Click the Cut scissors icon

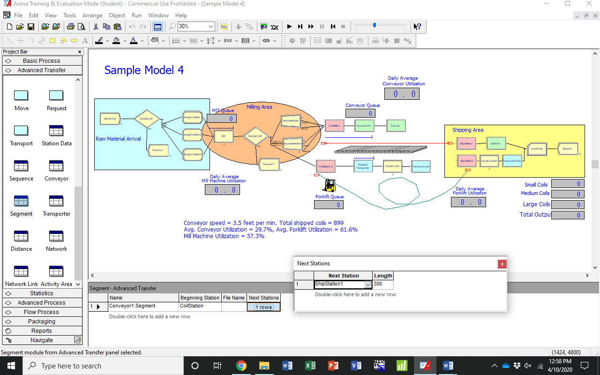click(x=96, y=27)
